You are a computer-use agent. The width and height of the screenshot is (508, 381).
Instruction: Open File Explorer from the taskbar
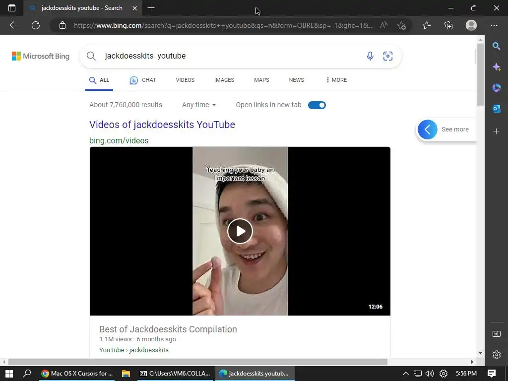[126, 374]
